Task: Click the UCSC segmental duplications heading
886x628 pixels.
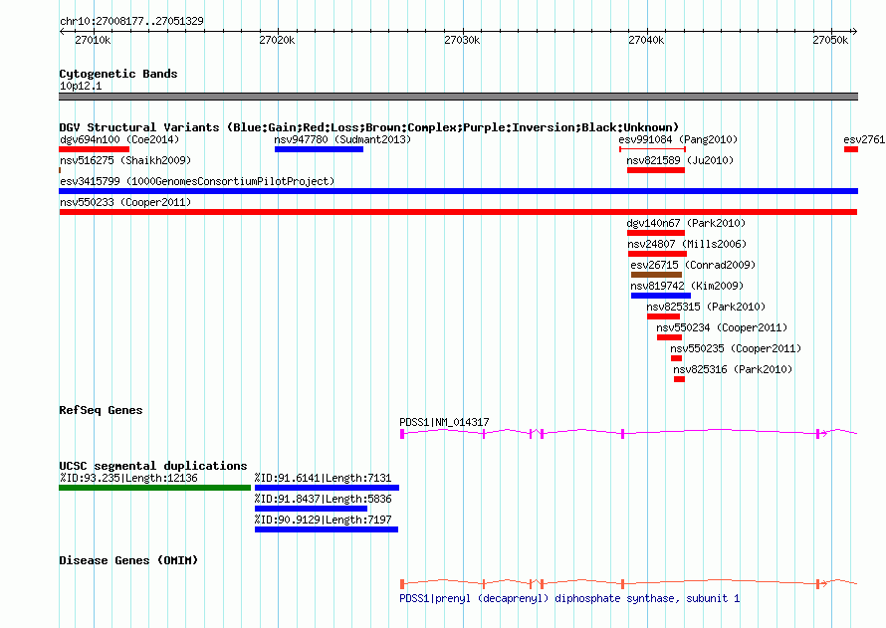Action: click(x=153, y=466)
